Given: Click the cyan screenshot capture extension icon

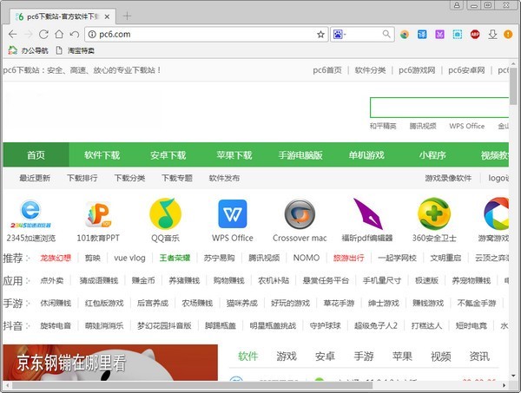Looking at the screenshot, I should tap(458, 34).
